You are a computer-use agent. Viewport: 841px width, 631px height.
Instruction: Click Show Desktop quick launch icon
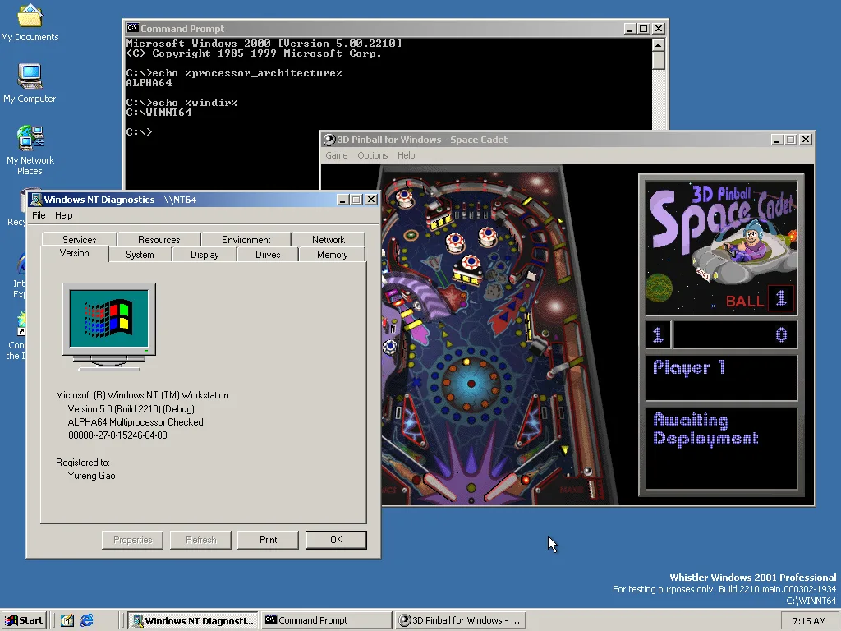tap(67, 620)
